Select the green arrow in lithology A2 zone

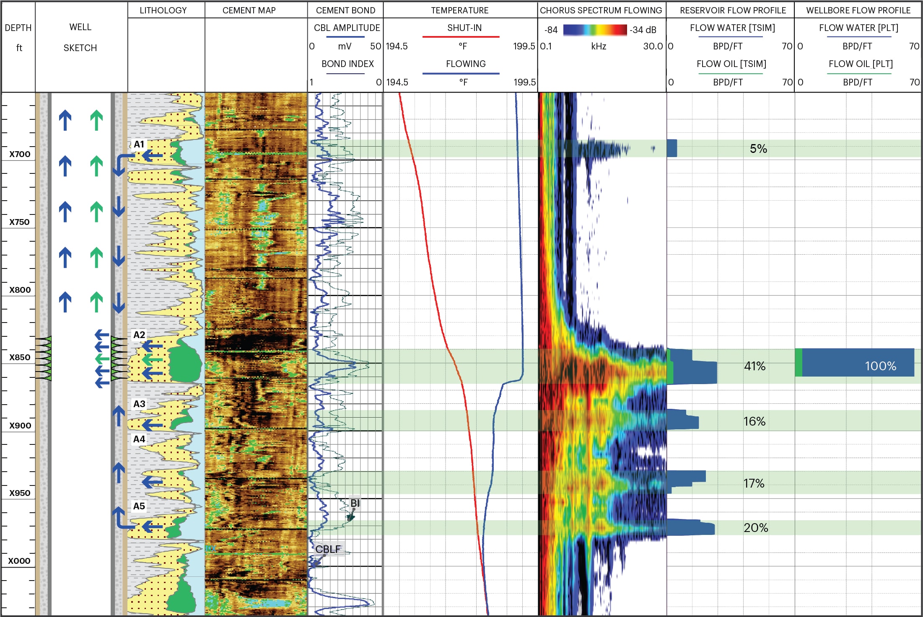[x=153, y=360]
